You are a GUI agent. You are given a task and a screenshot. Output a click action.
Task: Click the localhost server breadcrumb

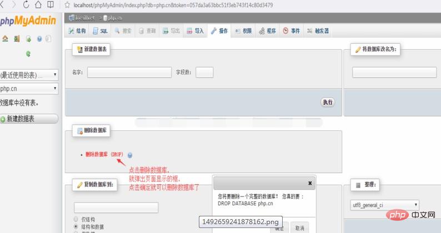coord(82,18)
